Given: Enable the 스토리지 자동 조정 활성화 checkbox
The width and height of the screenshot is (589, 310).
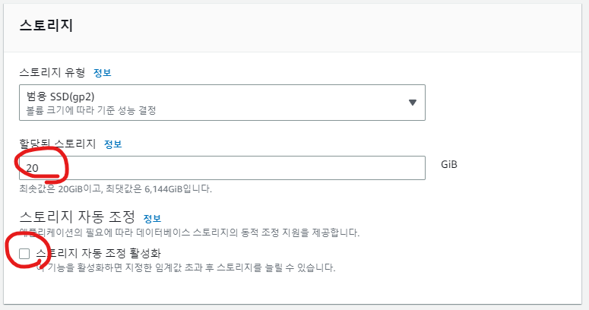Looking at the screenshot, I should click(24, 254).
